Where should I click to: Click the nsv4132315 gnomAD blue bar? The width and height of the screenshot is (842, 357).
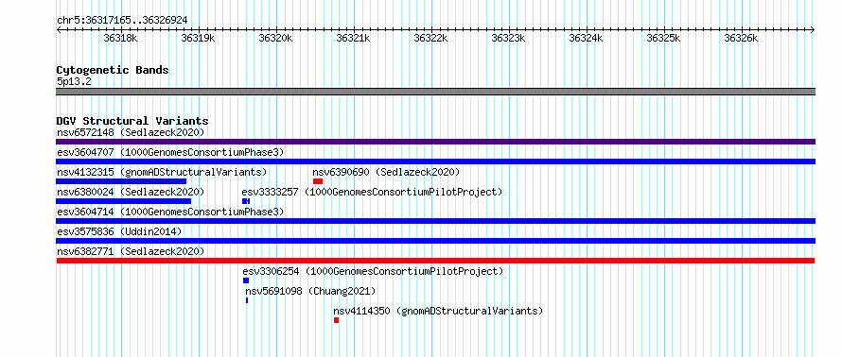(x=121, y=181)
